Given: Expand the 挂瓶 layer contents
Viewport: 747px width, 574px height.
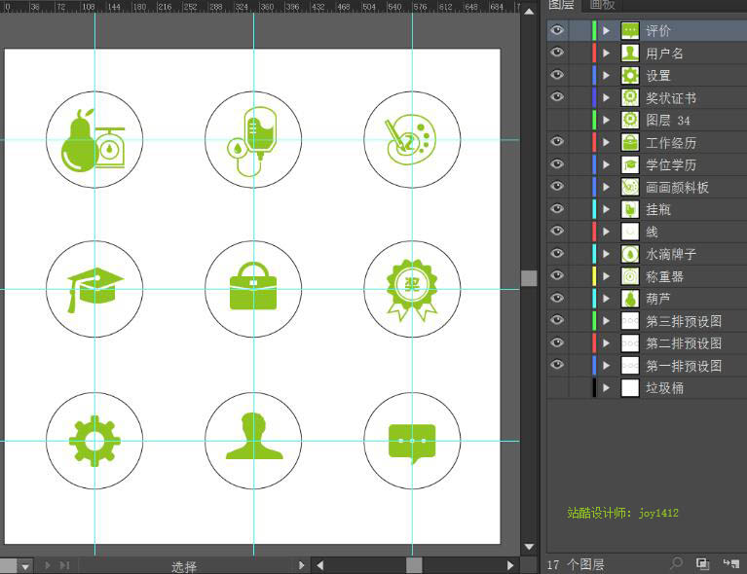Looking at the screenshot, I should pos(606,209).
